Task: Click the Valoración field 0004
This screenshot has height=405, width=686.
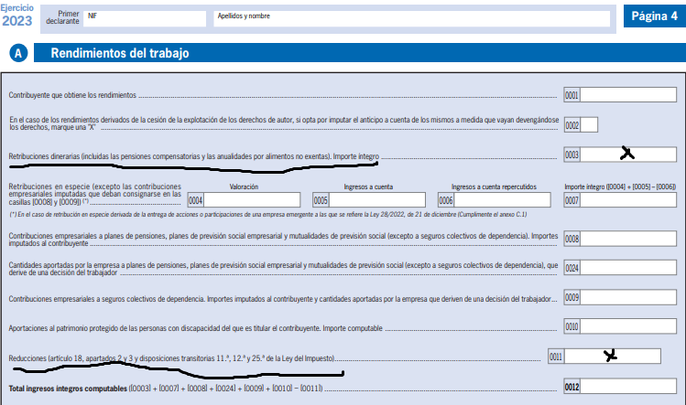Action: (252, 200)
